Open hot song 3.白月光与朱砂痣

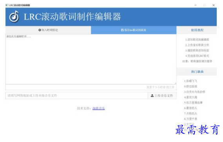tap(194, 92)
